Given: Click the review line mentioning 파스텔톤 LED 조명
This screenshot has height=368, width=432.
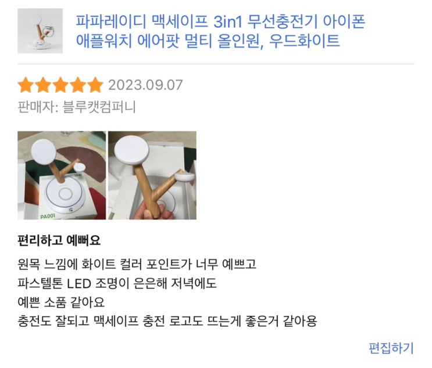Looking at the screenshot, I should (117, 283).
